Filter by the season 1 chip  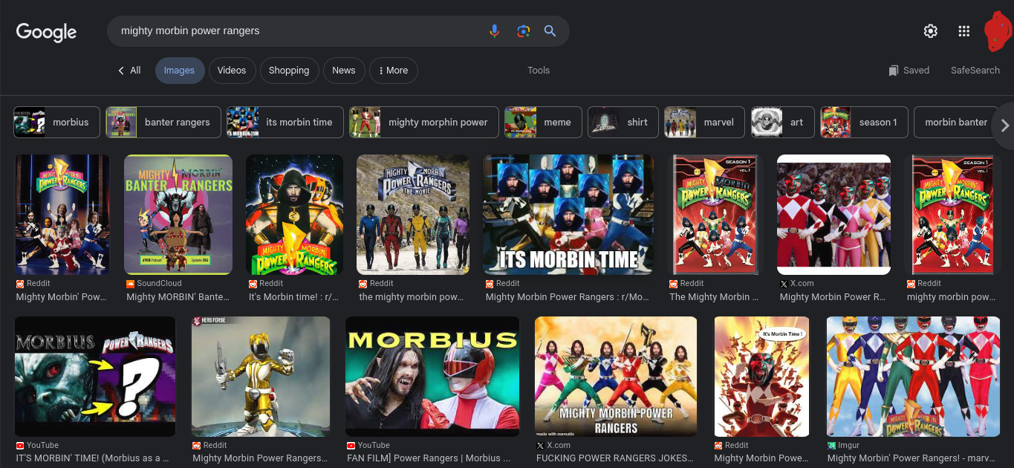[864, 123]
